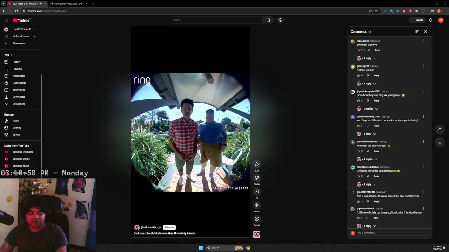This screenshot has height=252, width=449.
Task: Click the Windows taskbar Search box
Action: pyautogui.click(x=225, y=248)
